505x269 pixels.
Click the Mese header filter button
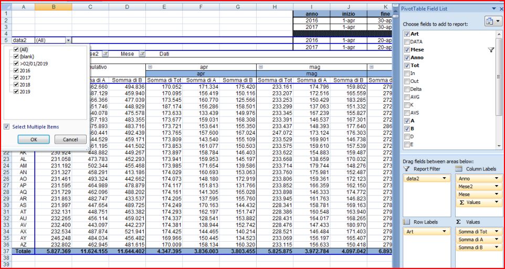tap(142, 54)
